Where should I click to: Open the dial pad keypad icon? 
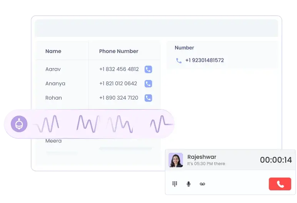(x=175, y=184)
